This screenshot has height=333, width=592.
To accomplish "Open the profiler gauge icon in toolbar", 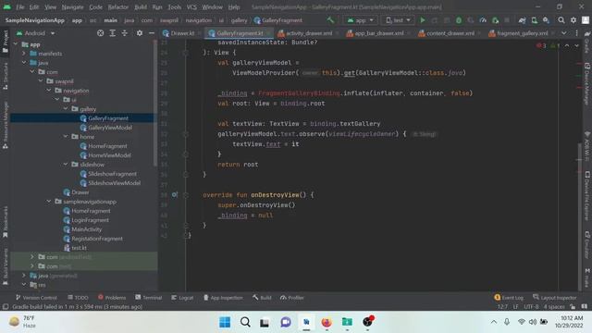I will click(483, 20).
